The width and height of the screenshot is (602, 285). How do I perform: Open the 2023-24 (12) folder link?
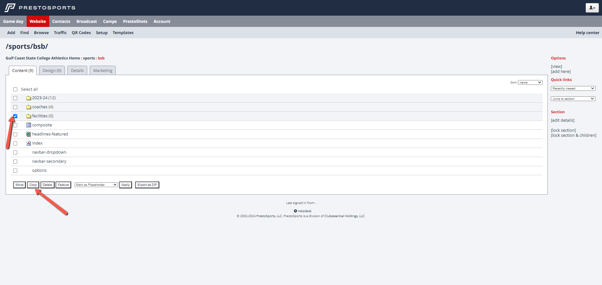point(44,98)
